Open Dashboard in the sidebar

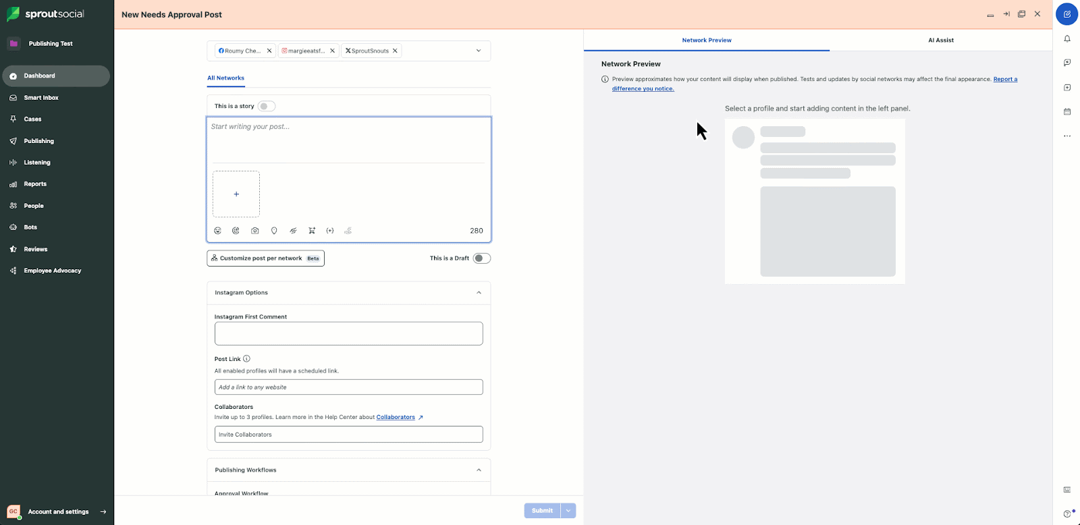(x=56, y=76)
